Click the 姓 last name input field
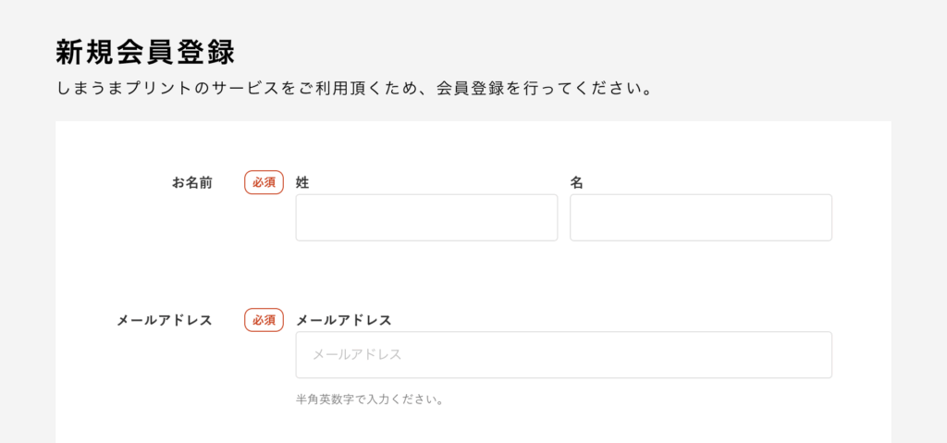This screenshot has width=947, height=443. pos(426,217)
